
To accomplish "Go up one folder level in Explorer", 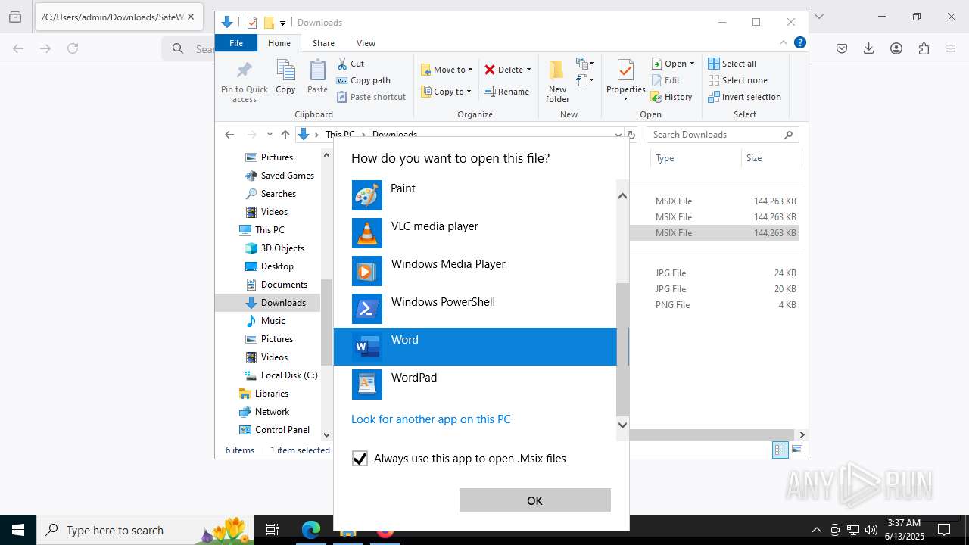I will [x=285, y=135].
